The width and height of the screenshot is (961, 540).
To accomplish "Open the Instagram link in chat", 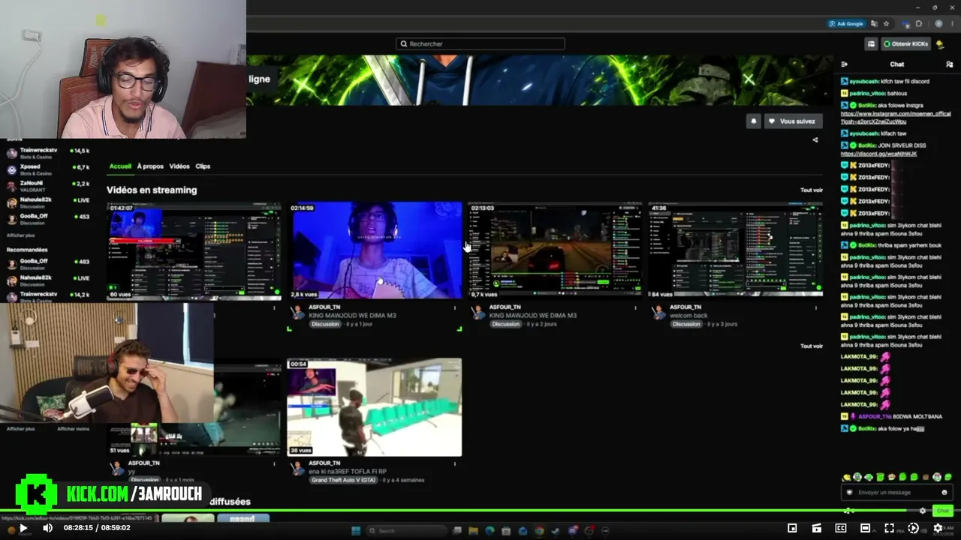I will point(896,117).
